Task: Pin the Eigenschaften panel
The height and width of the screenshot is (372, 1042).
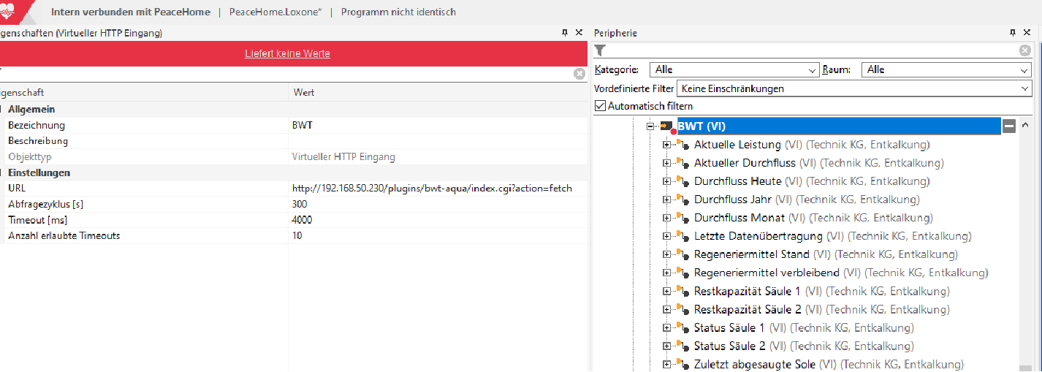Action: pyautogui.click(x=564, y=33)
